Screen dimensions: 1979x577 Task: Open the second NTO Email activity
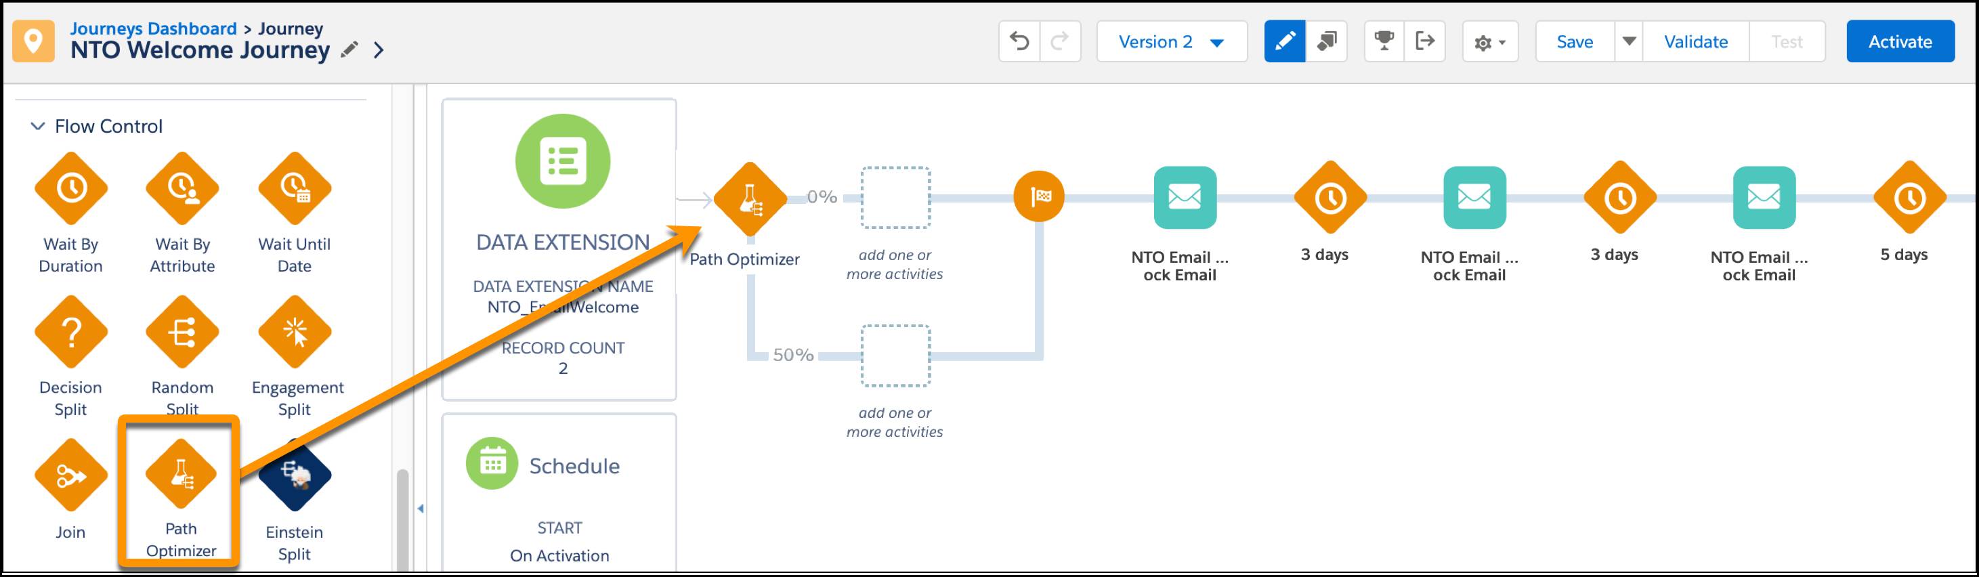[x=1474, y=198]
